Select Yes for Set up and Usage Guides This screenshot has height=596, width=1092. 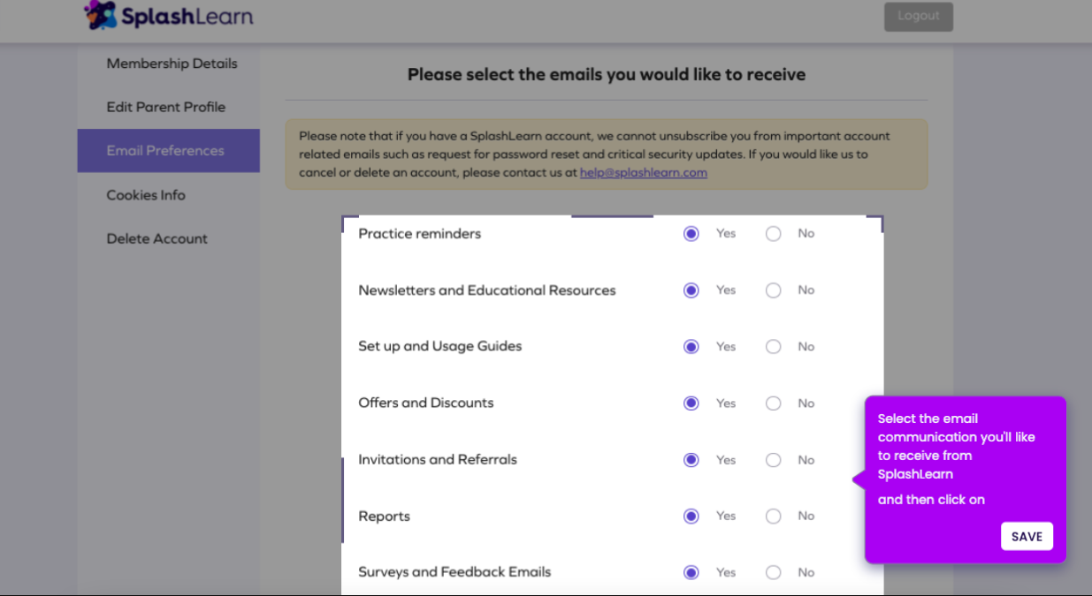click(x=691, y=346)
